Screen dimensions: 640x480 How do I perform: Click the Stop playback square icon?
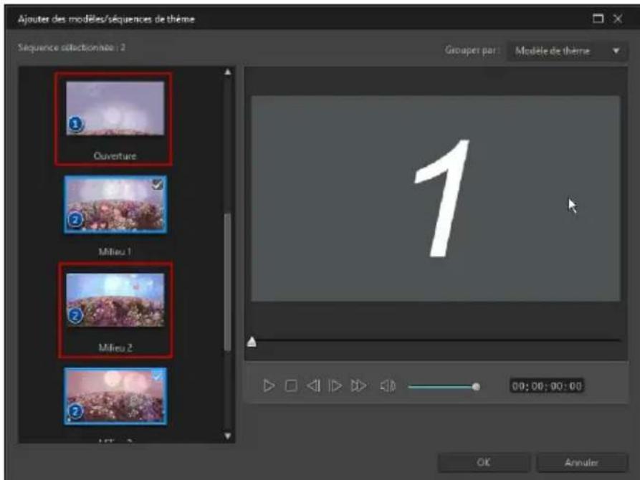click(290, 386)
